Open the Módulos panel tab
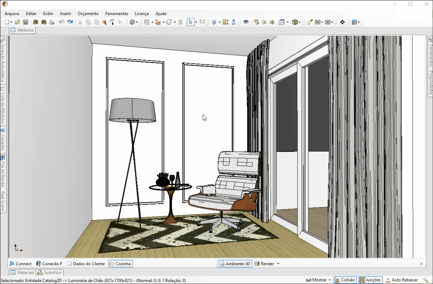The height and width of the screenshot is (284, 433). pyautogui.click(x=22, y=30)
